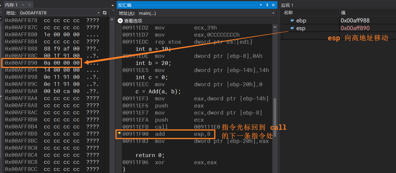Click instruction at address 00911F03 mov
Screen dimensions: 396x173
pos(196,141)
